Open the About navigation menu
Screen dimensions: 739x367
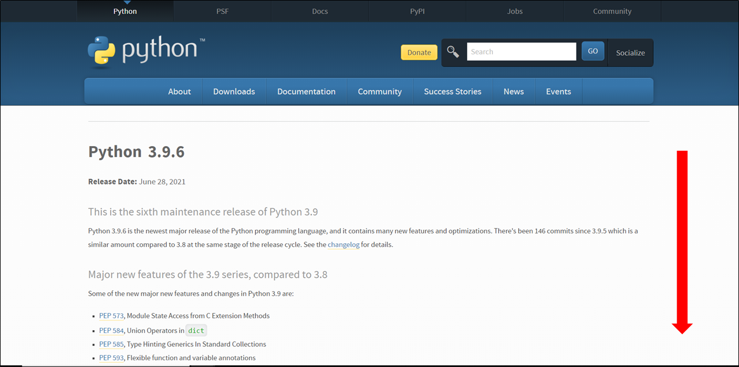pos(179,91)
